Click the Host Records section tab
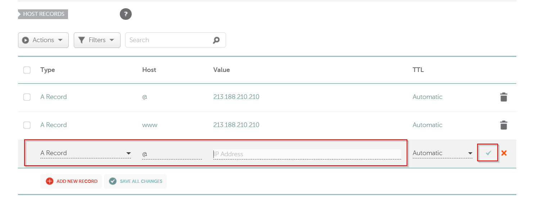 click(43, 14)
